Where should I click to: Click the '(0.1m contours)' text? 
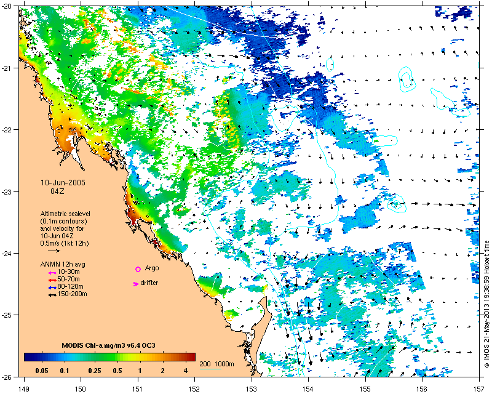(x=64, y=221)
